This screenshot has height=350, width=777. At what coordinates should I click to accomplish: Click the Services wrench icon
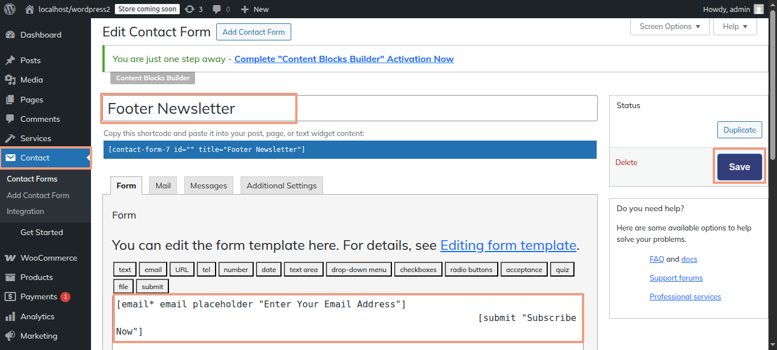click(10, 138)
